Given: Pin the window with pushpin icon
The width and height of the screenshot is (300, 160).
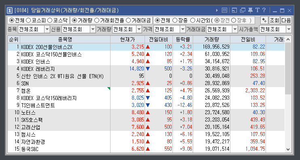Looking at the screenshot, I should coord(250,11).
